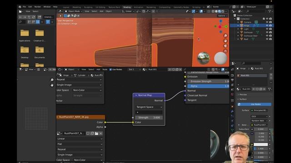Image resolution: width=291 pixels, height=163 pixels.
Task: Select thumbnail display mode in file browser
Action: point(38,22)
